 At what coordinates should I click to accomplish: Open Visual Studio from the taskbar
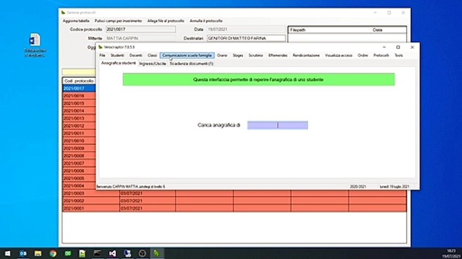[x=112, y=253]
